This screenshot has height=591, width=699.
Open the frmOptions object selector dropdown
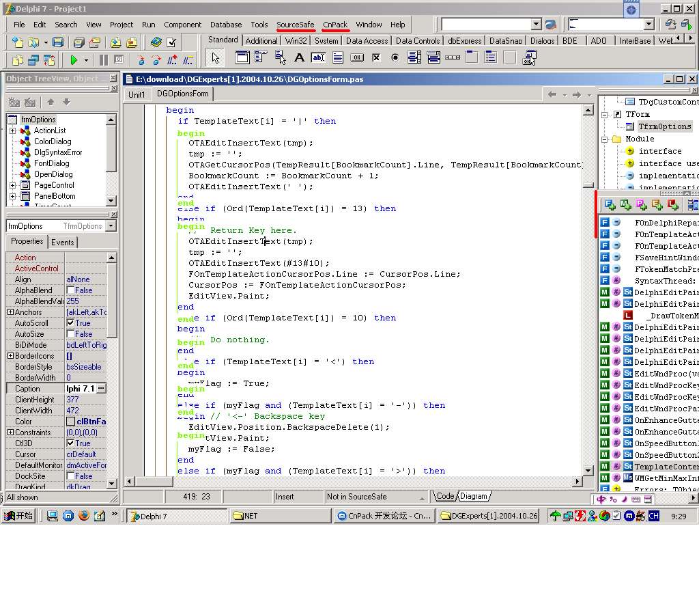(x=111, y=226)
